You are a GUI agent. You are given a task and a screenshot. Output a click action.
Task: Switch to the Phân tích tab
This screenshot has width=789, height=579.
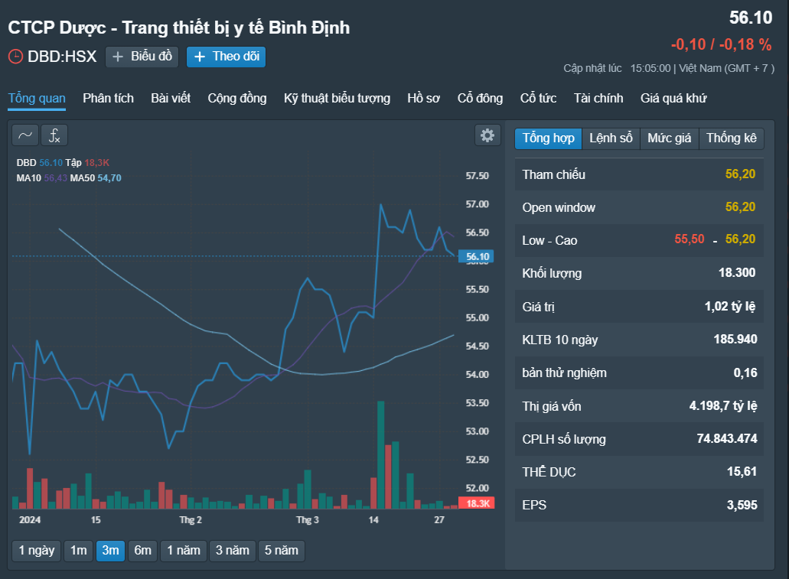pos(108,98)
